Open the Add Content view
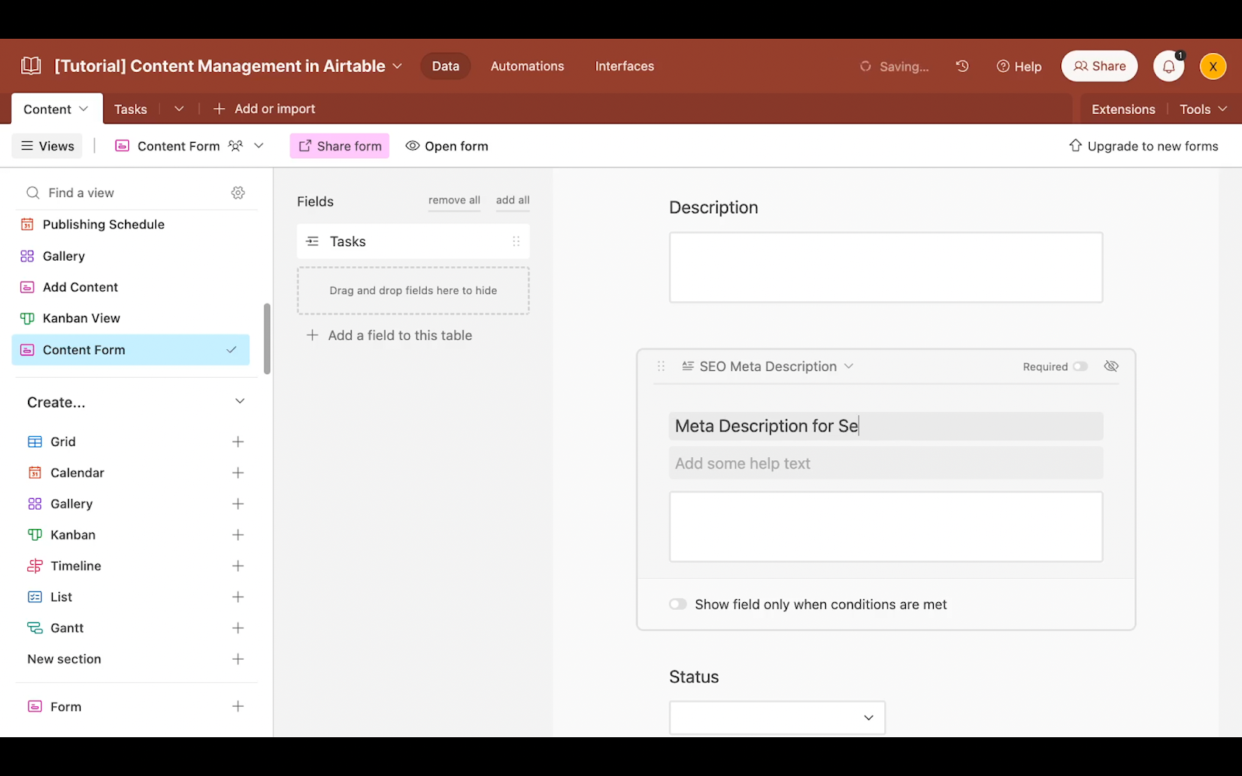Viewport: 1242px width, 776px height. click(x=130, y=287)
